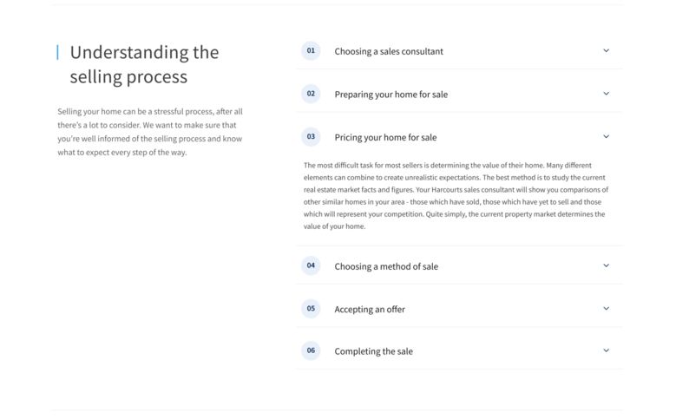This screenshot has width=676, height=419.
Task: Expand chevron for Preparing your home for sale
Action: [606, 94]
